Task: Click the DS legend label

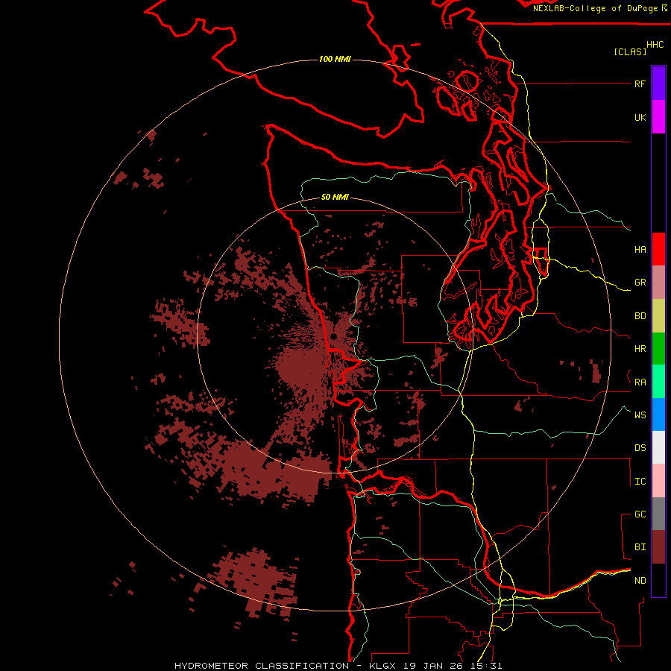Action: (x=640, y=447)
